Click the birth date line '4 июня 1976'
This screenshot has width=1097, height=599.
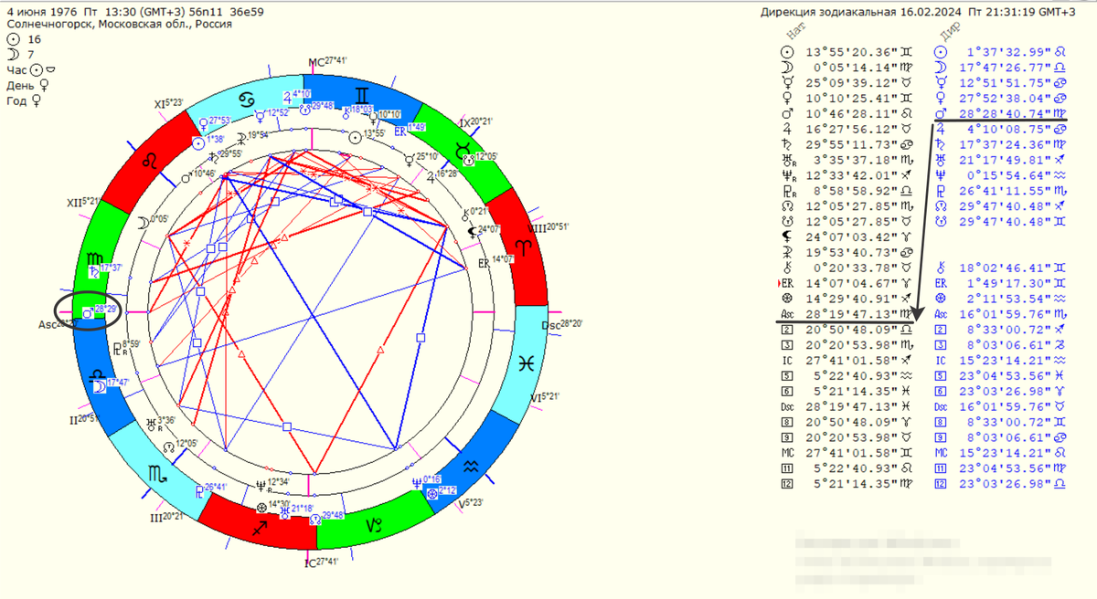point(40,12)
